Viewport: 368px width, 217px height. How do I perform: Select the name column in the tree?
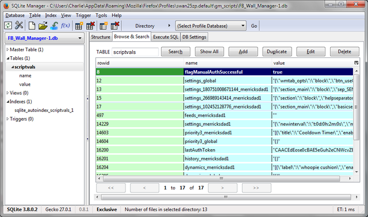(x=25, y=76)
